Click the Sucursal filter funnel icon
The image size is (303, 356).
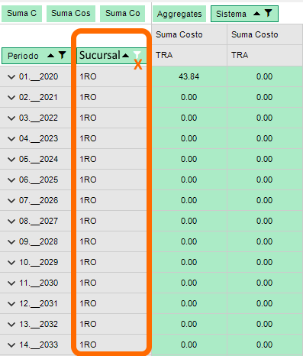(137, 55)
